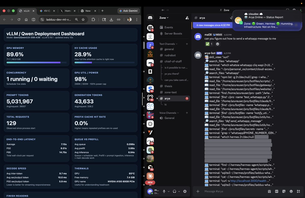Switch to the New browser tab
Image resolution: width=305 pixels, height=198 pixels.
pyautogui.click(x=88, y=11)
